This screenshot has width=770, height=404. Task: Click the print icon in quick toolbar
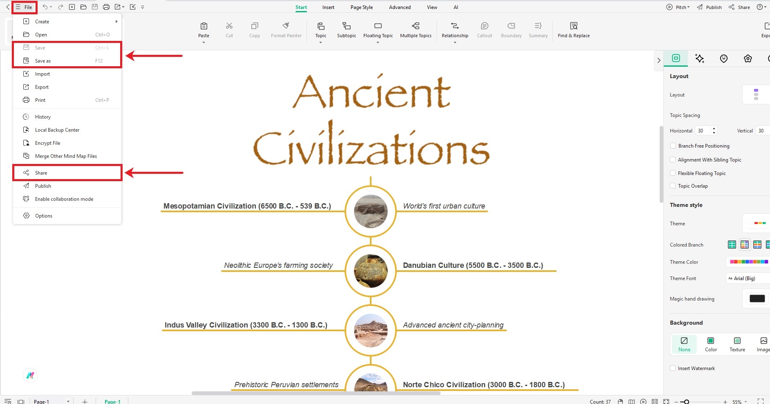(106, 7)
